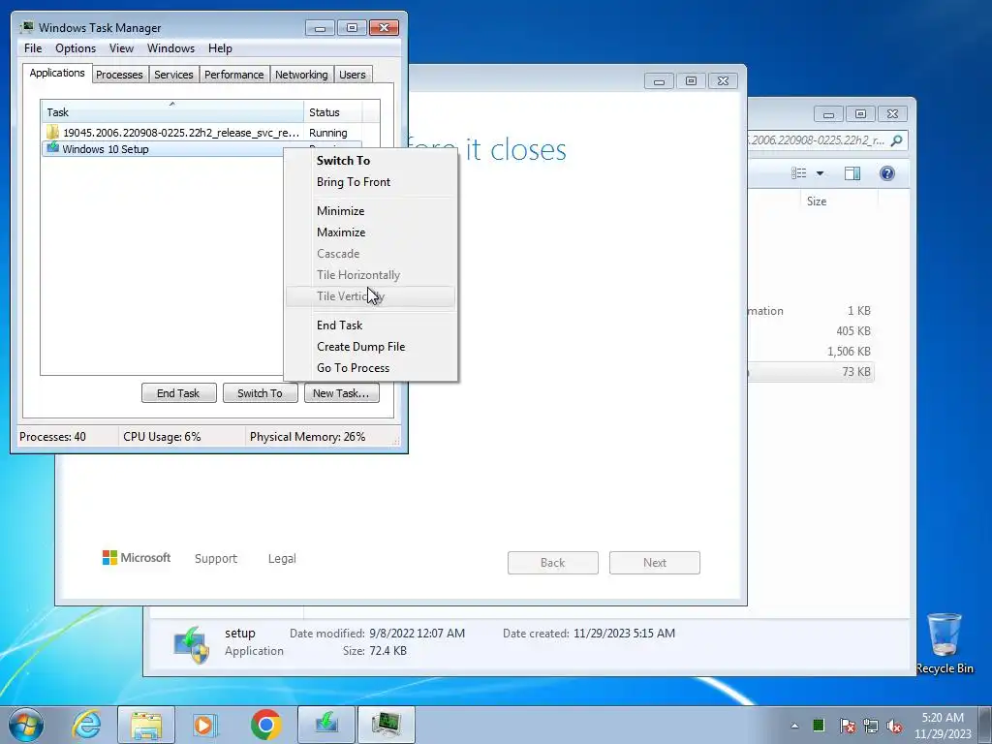Viewport: 992px width, 744px height.
Task: Open Windows menu in Task Manager
Action: click(x=170, y=48)
